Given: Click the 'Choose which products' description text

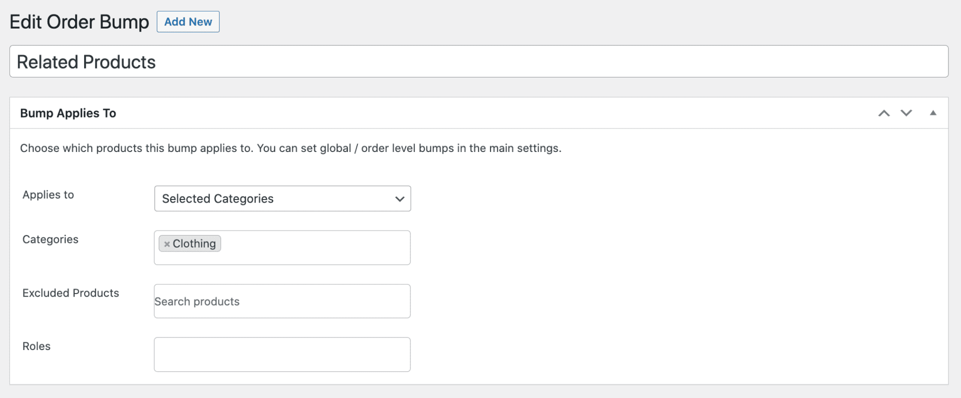Looking at the screenshot, I should [x=291, y=148].
